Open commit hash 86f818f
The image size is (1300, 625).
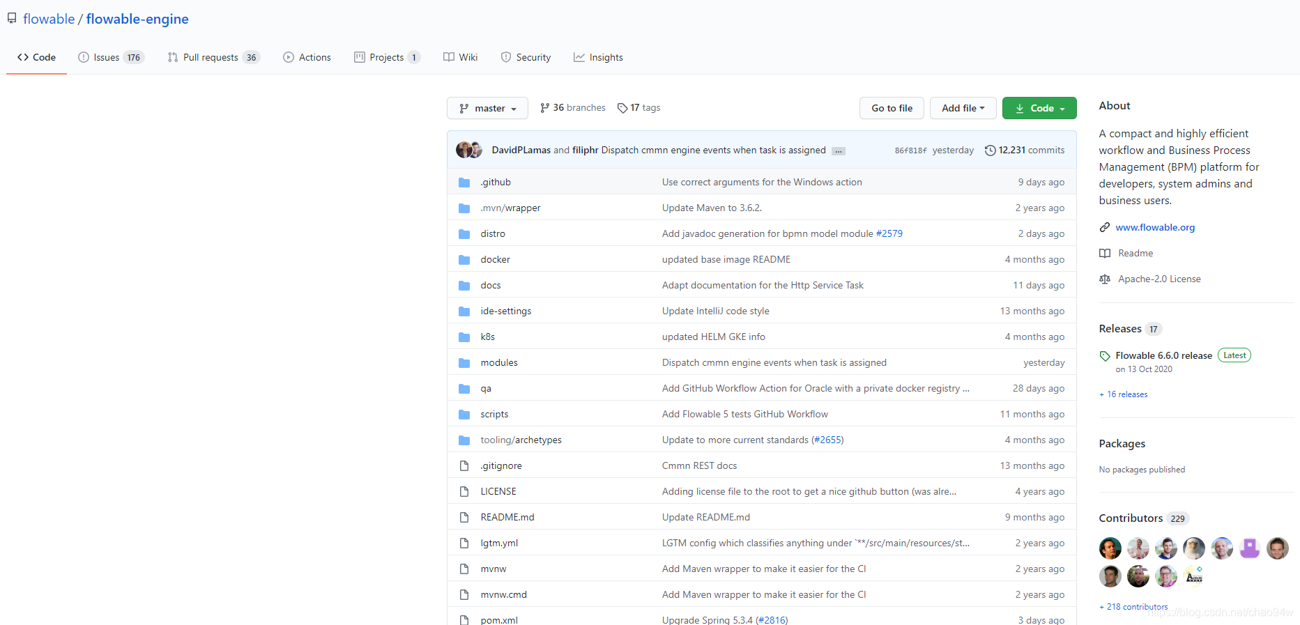pyautogui.click(x=910, y=151)
